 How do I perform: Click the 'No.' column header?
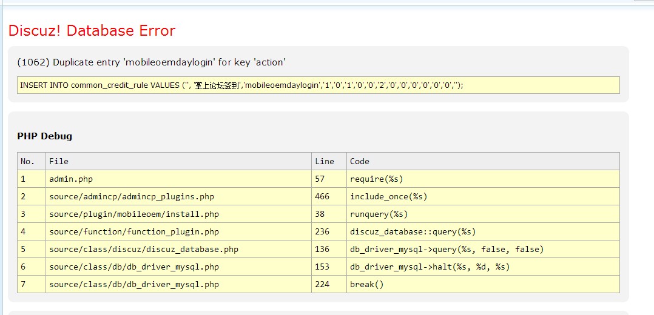32,161
